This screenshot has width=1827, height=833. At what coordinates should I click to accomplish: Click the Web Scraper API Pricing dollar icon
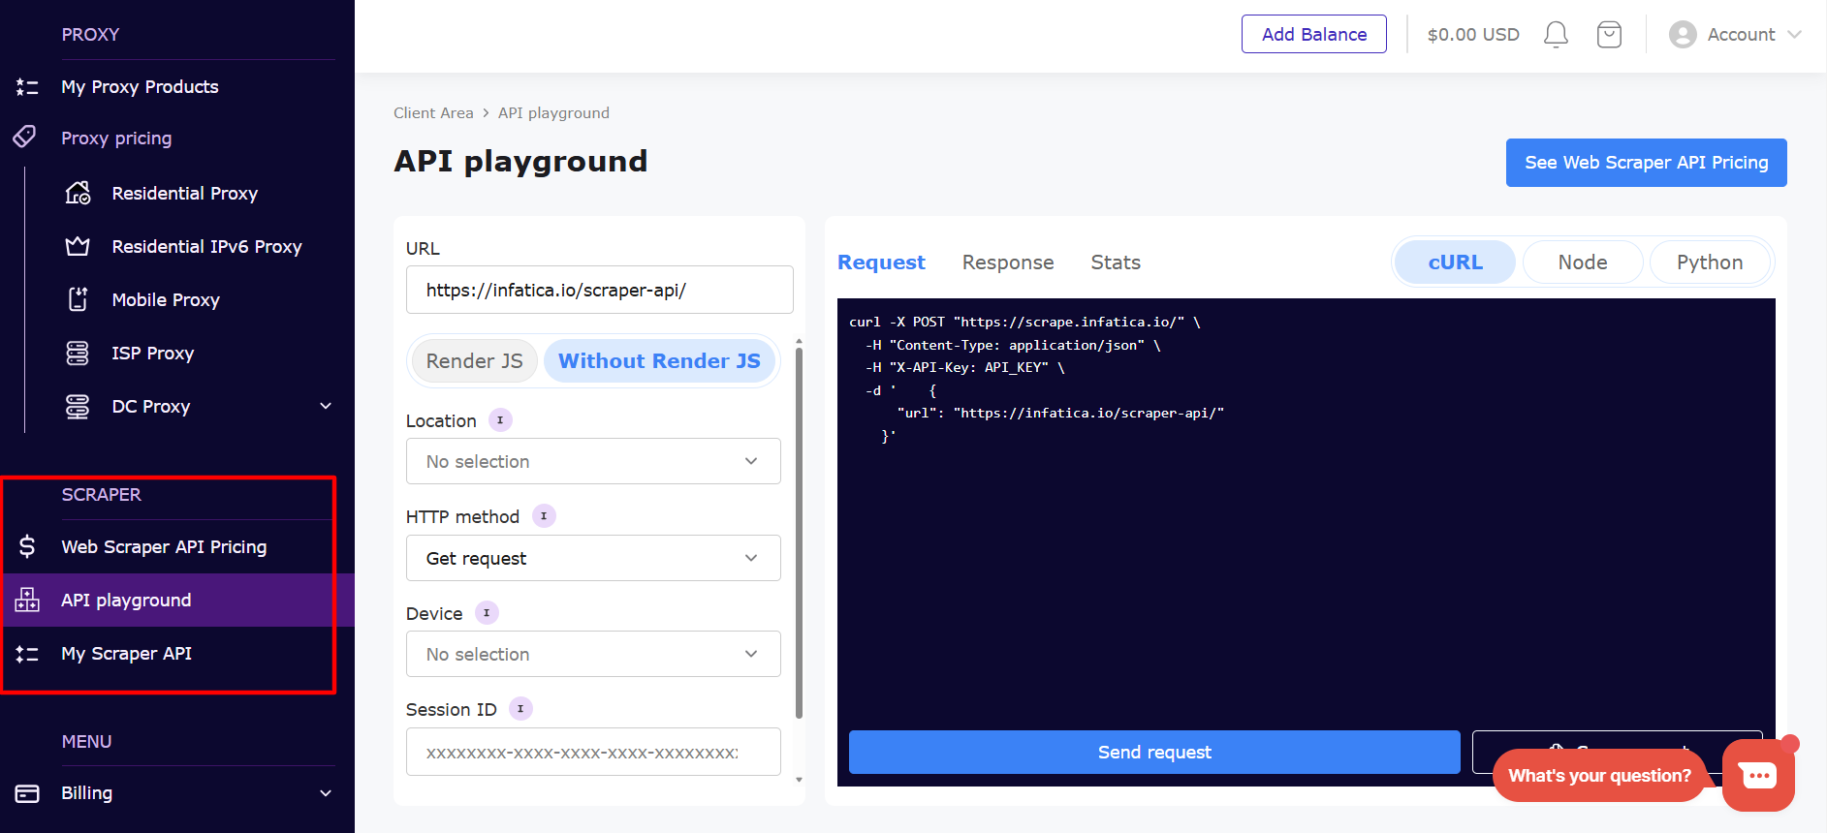point(27,546)
